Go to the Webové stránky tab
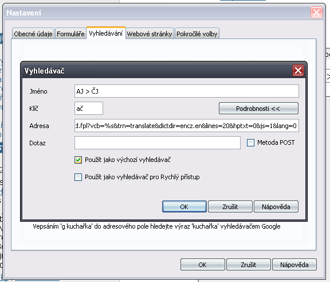330x282 pixels. click(x=150, y=33)
